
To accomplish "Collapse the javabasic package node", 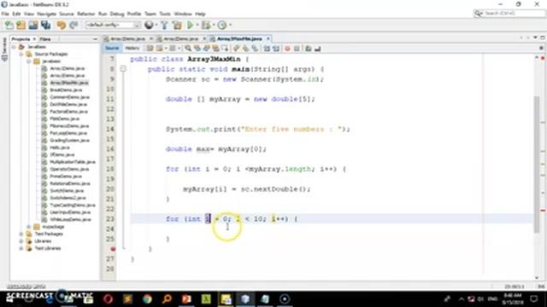I will point(28,61).
